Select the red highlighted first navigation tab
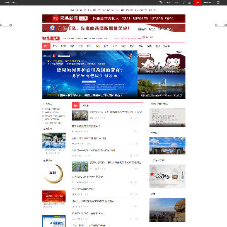Viewport: 227px width, 227px height. 46,46
